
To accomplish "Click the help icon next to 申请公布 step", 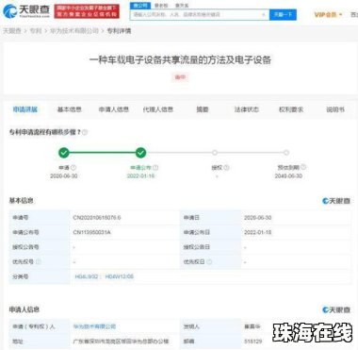I will click(x=155, y=168).
